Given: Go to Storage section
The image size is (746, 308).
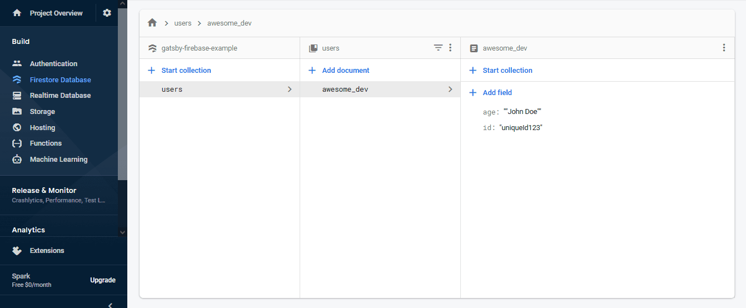Looking at the screenshot, I should [42, 111].
